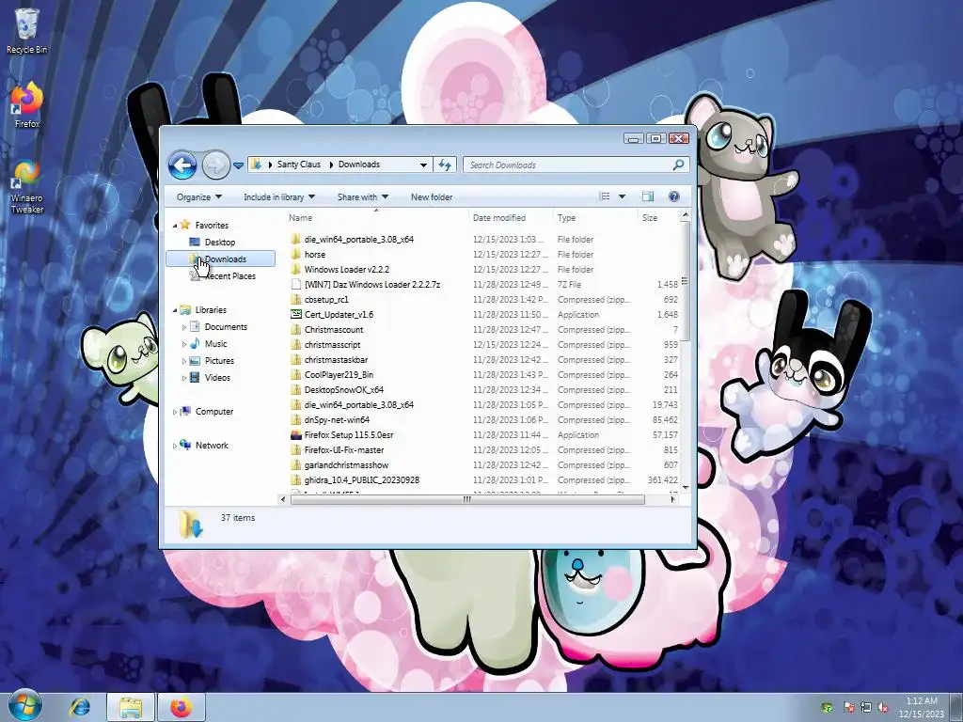Viewport: 963px width, 722px height.
Task: Click the vertical scrollbar down arrow
Action: point(685,488)
